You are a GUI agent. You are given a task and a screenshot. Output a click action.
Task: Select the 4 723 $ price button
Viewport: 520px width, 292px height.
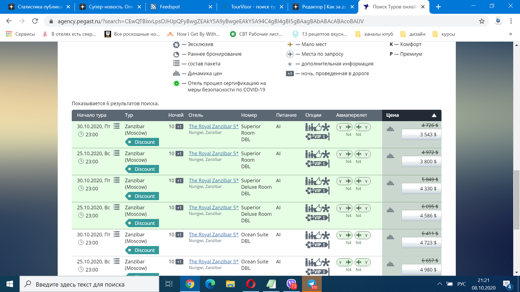[x=422, y=243]
